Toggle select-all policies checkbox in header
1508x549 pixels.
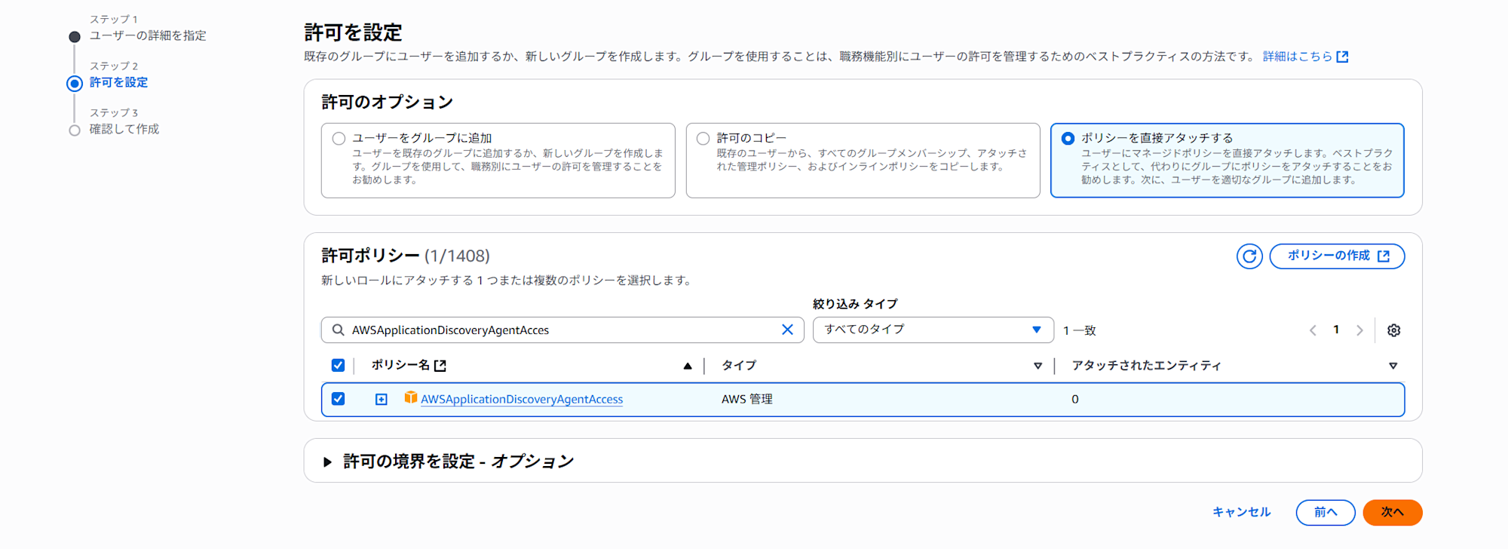tap(338, 366)
